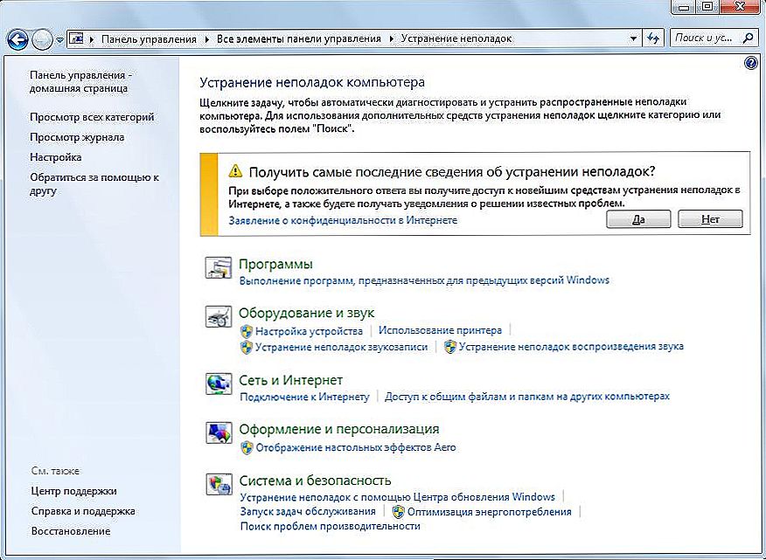Screen dimensions: 766x560
Task: Click the search magnifier icon
Action: click(748, 38)
